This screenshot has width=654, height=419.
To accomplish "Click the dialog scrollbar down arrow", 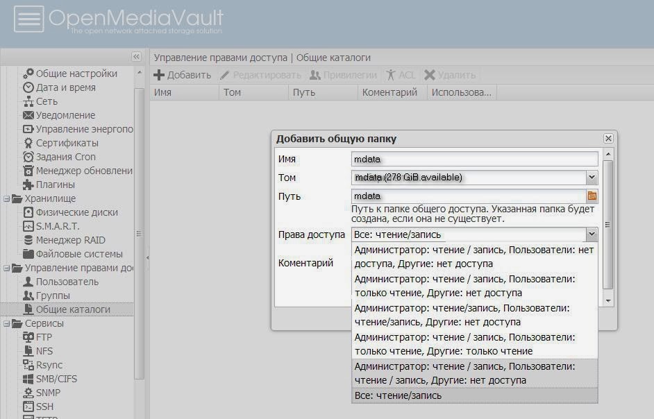I will click(608, 300).
